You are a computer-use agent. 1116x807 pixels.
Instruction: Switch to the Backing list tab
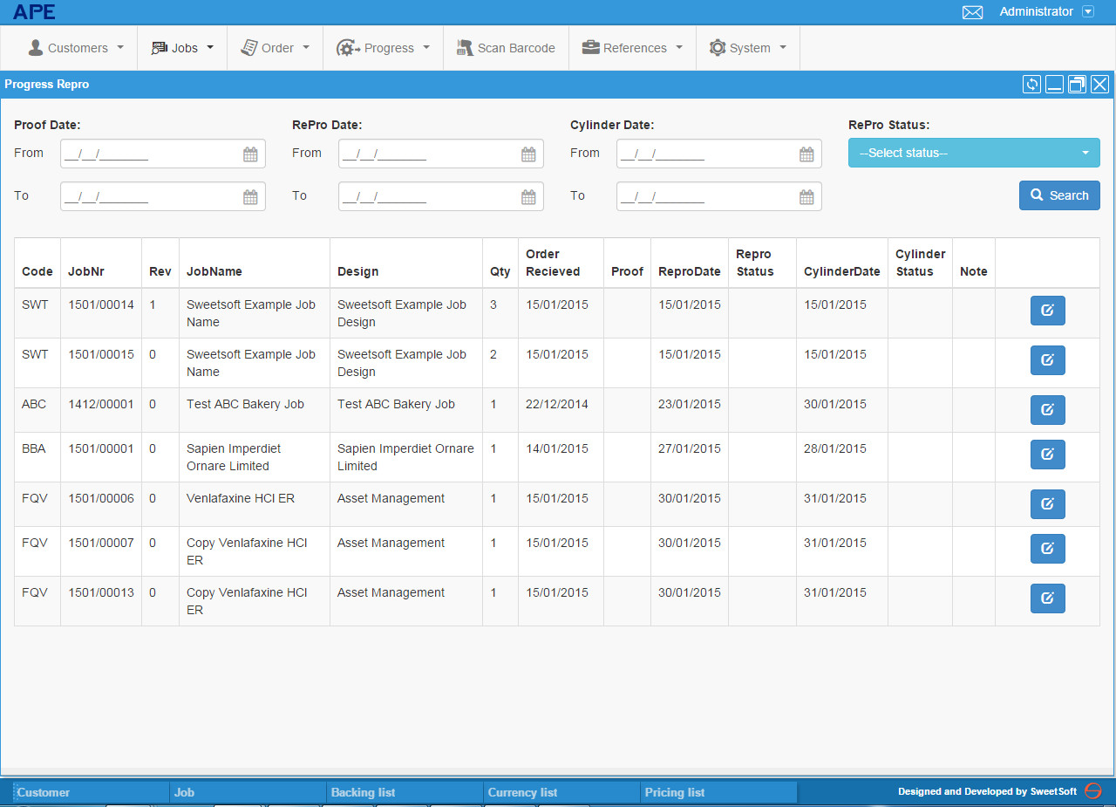coord(405,792)
